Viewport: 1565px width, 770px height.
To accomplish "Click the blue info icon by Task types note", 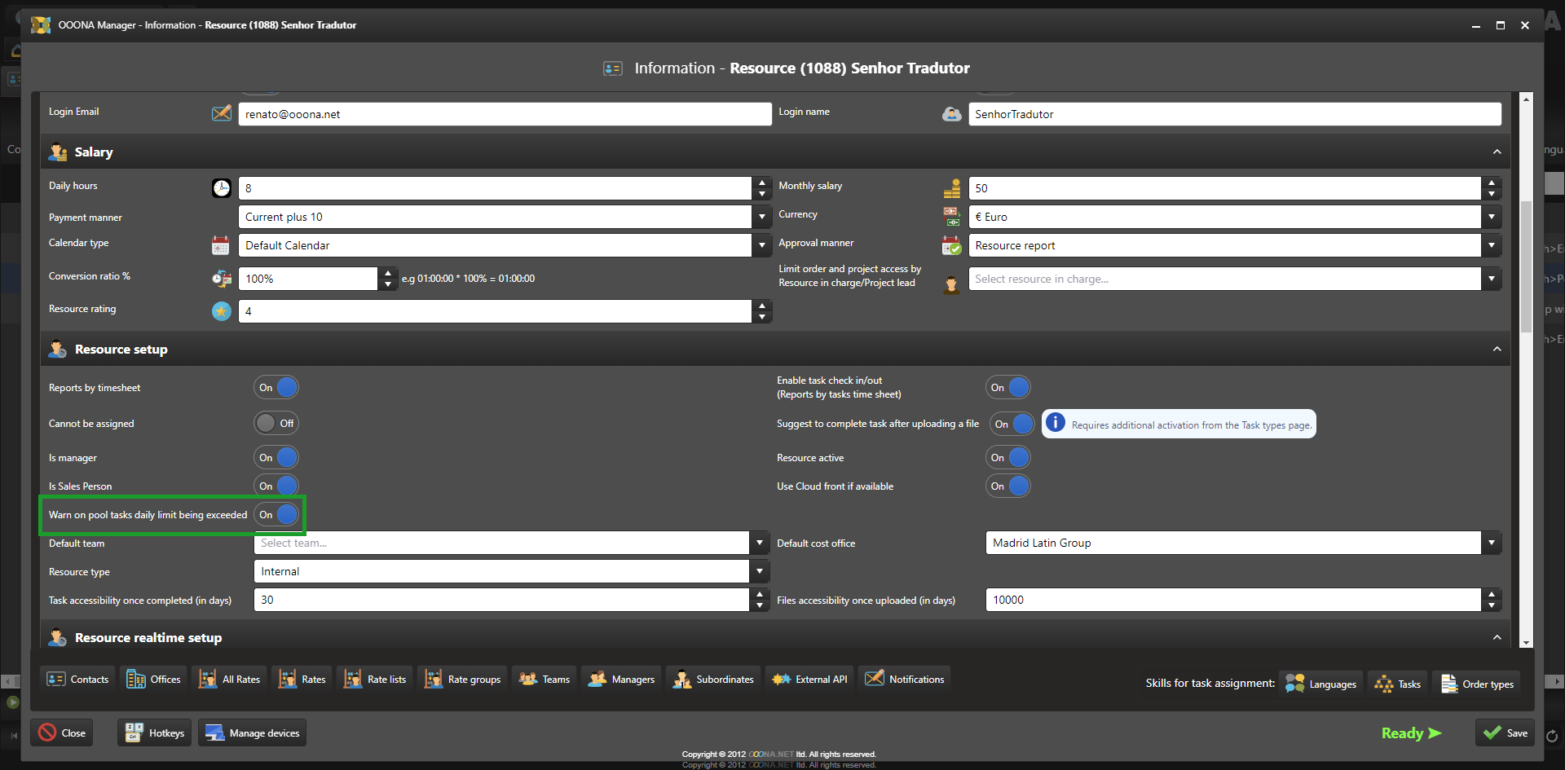I will [1055, 423].
